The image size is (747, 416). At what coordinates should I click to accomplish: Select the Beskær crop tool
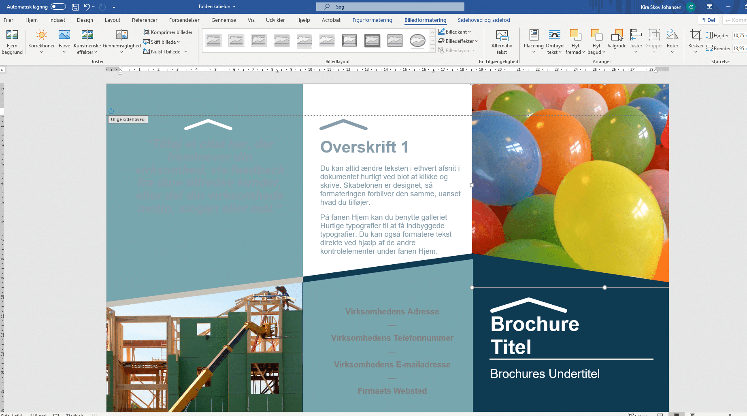[696, 36]
